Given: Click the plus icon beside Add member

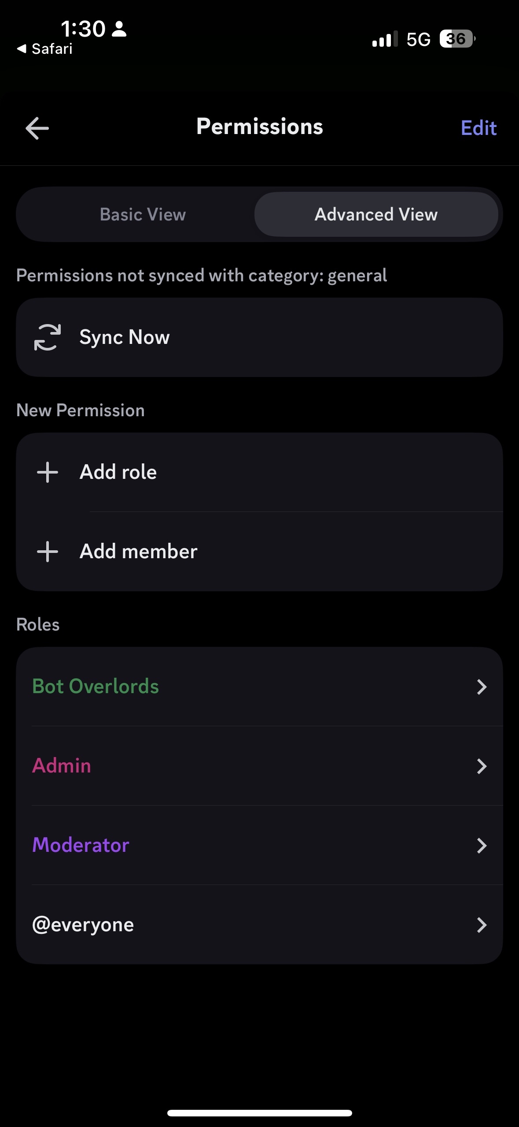Looking at the screenshot, I should point(48,552).
